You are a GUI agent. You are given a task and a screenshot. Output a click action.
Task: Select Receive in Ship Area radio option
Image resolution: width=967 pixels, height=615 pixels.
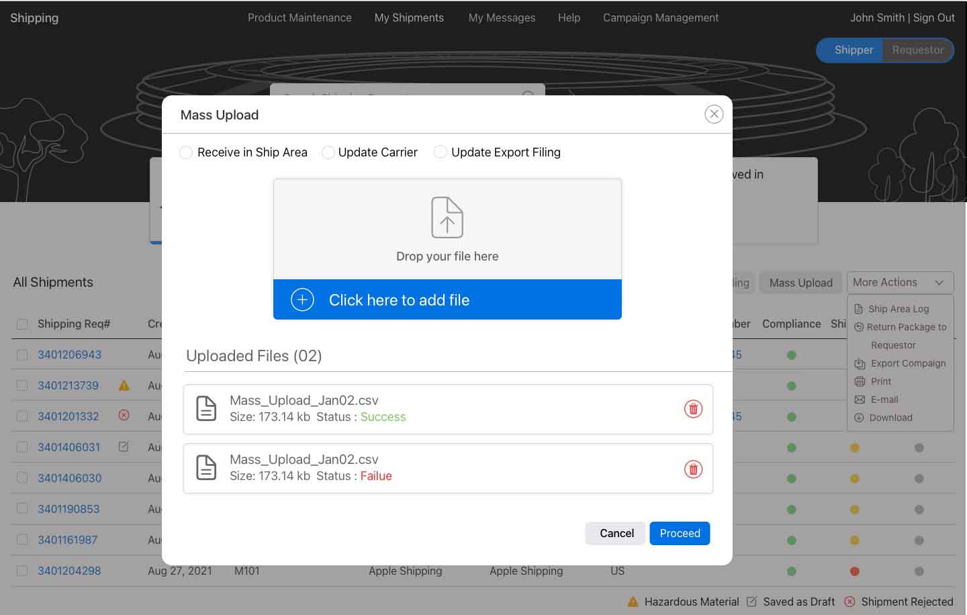pyautogui.click(x=187, y=152)
